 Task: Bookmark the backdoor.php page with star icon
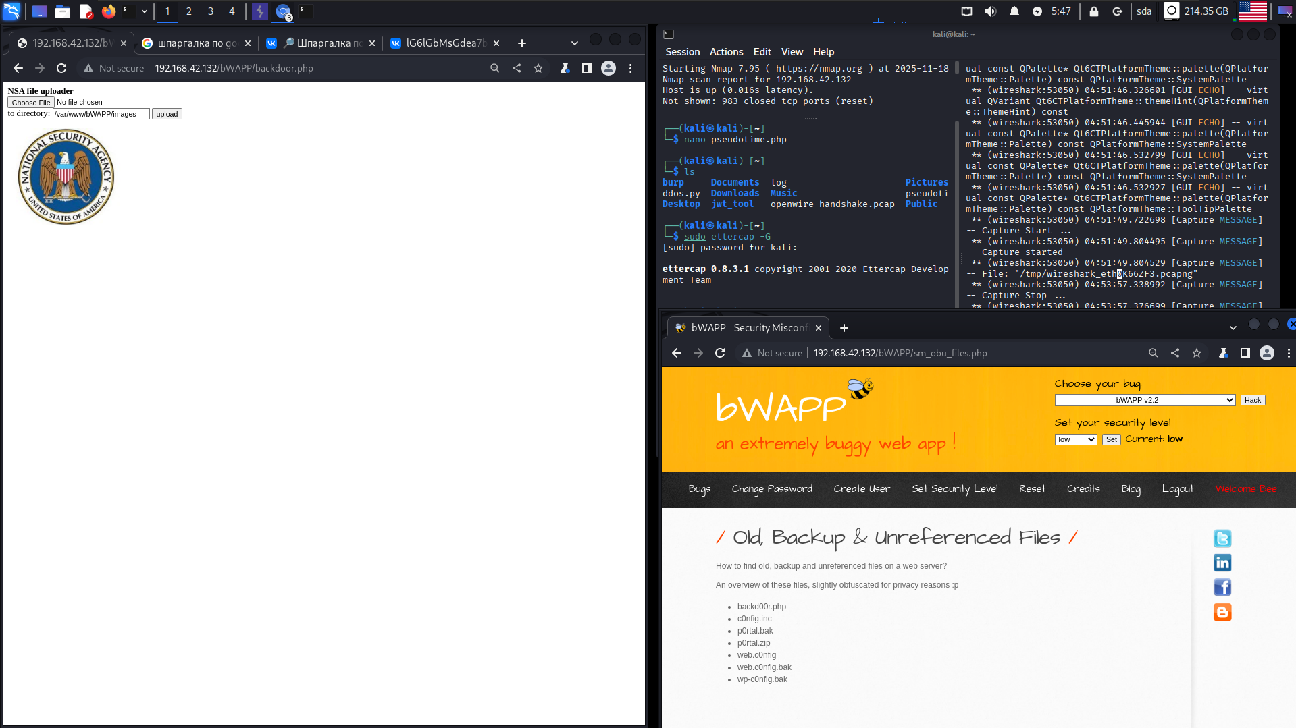click(x=538, y=68)
